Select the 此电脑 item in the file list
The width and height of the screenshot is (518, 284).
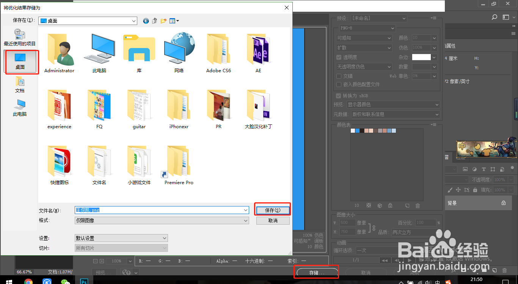[x=99, y=53]
